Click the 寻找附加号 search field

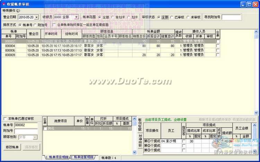point(235,17)
